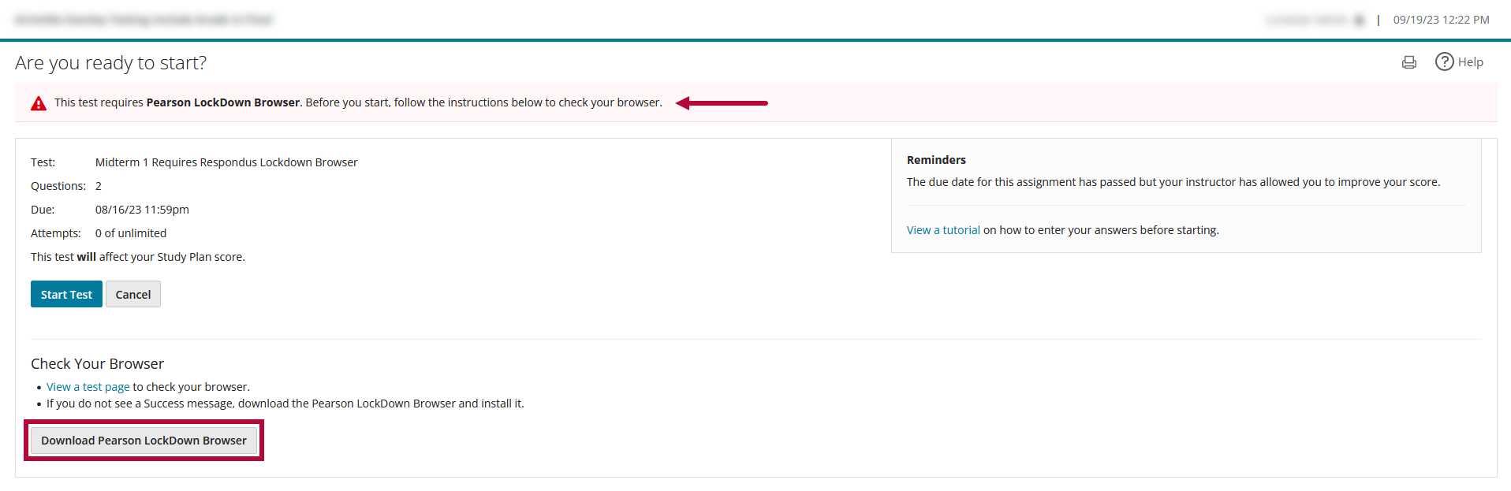This screenshot has width=1511, height=491.
Task: Click the blurred course title in header
Action: tap(144, 20)
